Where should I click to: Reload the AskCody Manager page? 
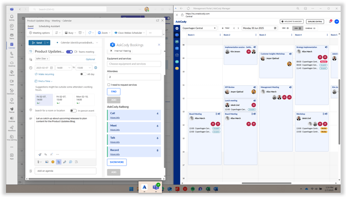tap(188, 9)
